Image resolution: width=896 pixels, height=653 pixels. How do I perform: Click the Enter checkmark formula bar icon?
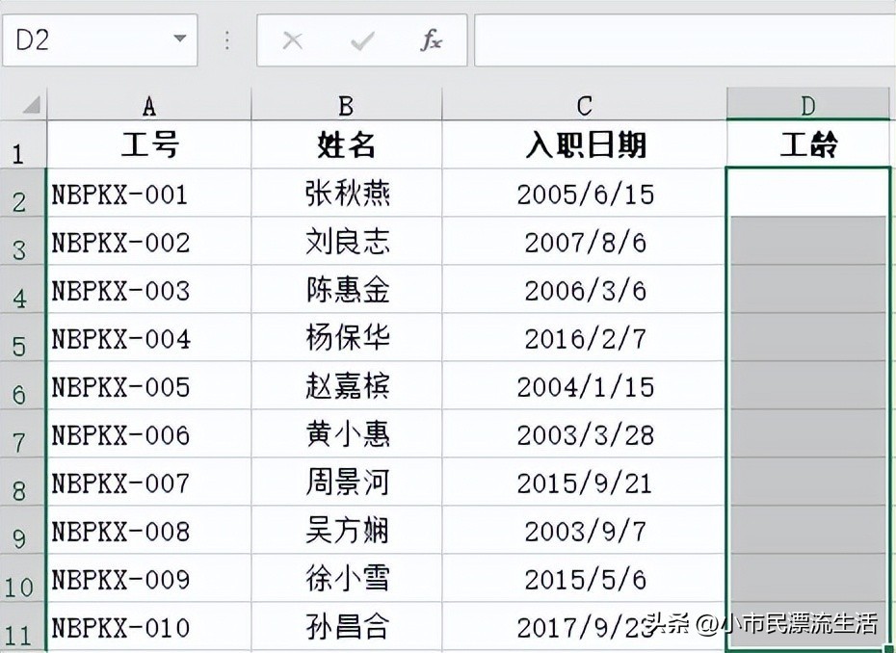pos(362,40)
